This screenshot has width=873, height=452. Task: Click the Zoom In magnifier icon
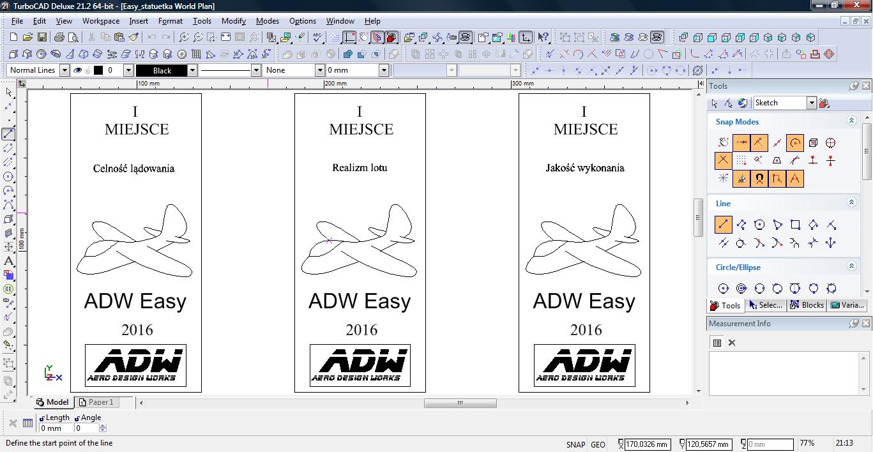point(183,38)
